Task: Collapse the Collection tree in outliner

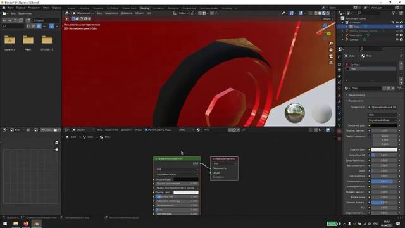Action: coord(343,23)
